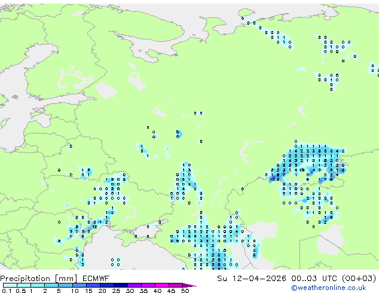Click the '45' legend scale label
Image resolution: width=379 pixels, height=293 pixels.
[171, 291]
